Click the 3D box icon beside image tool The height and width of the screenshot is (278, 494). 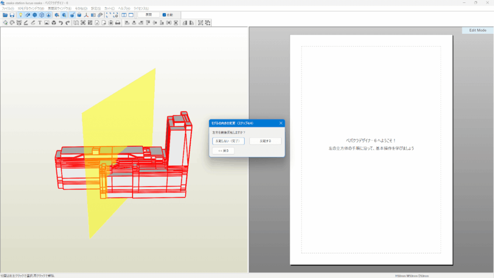pyautogui.click(x=54, y=23)
